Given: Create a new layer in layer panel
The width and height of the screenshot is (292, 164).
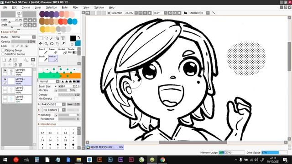Looking at the screenshot, I should (x=4, y=60).
